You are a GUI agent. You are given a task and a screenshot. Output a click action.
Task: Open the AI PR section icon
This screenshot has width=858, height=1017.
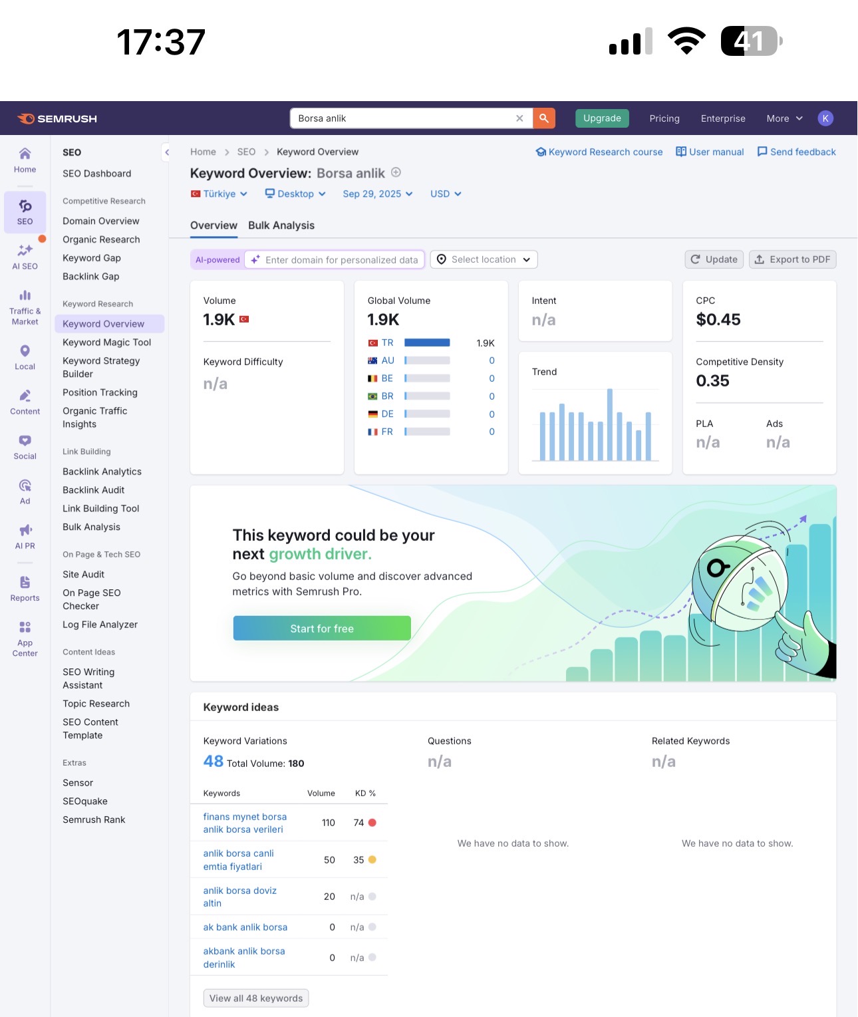point(25,537)
